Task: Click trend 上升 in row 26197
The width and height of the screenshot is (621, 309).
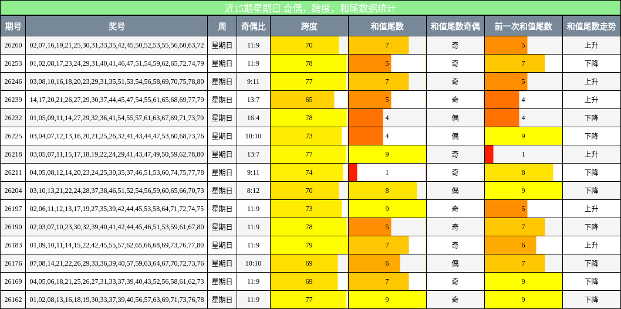Action: click(x=591, y=209)
